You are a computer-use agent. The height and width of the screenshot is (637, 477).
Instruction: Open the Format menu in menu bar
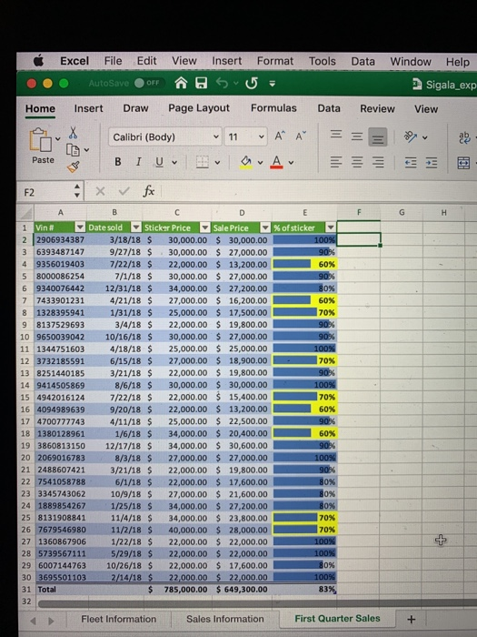[275, 61]
